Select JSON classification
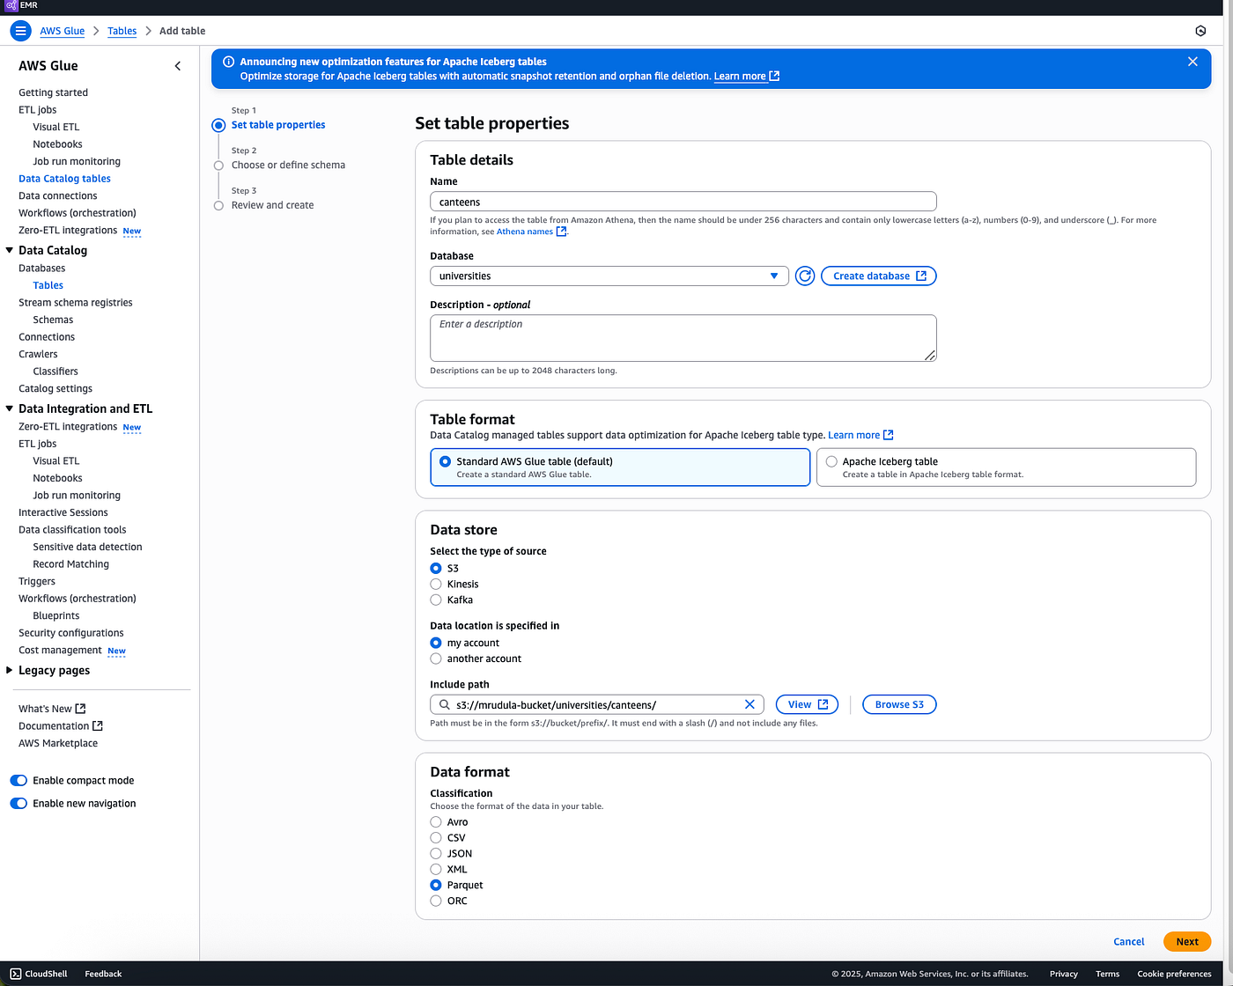This screenshot has height=986, width=1233. (x=436, y=854)
